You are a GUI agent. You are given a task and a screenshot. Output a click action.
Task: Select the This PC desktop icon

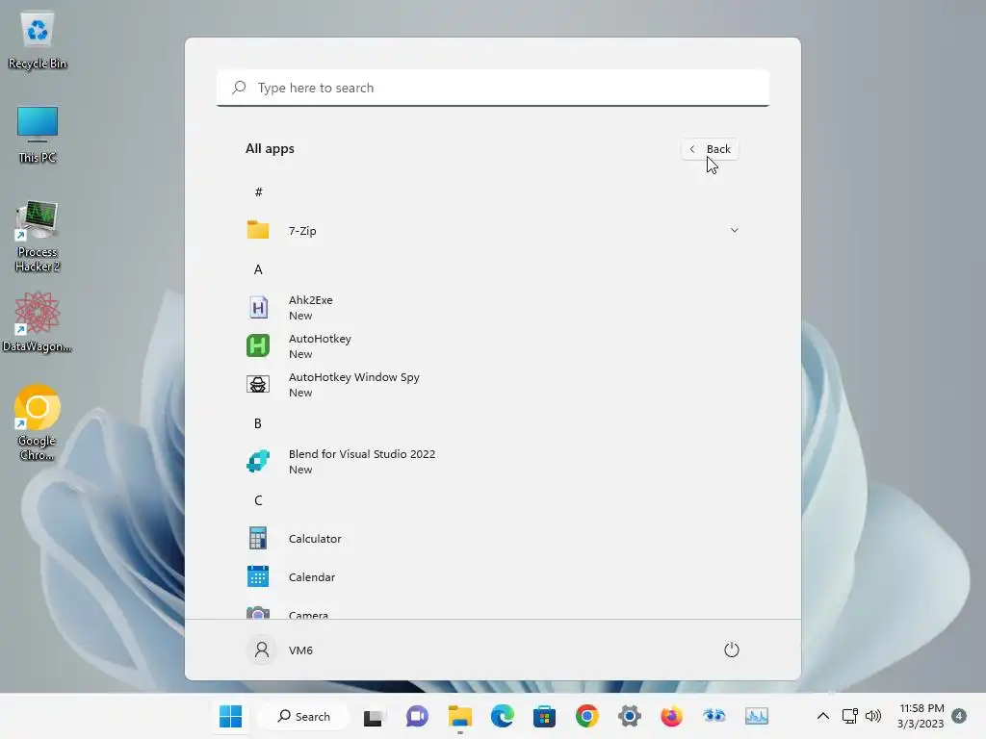38,135
